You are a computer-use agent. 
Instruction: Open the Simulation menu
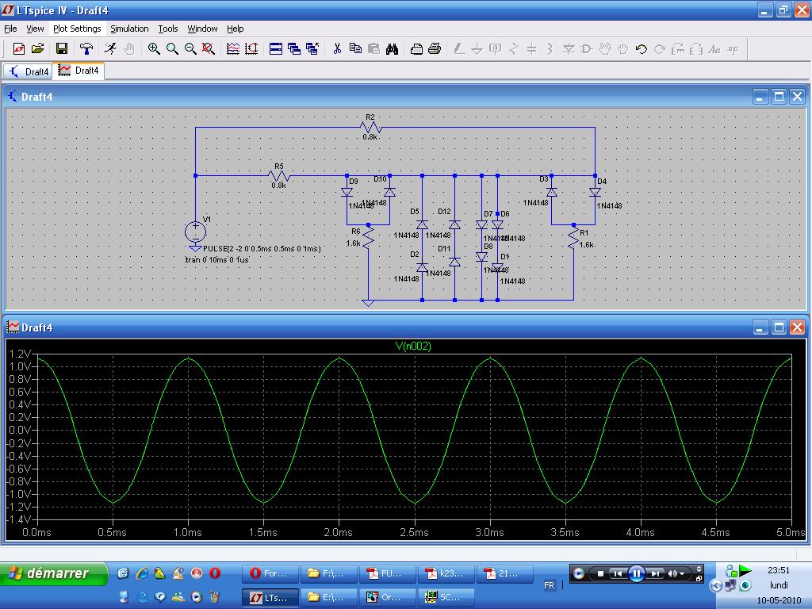click(x=129, y=29)
